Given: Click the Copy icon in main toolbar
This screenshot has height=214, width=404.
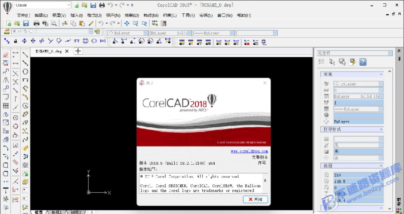Looking at the screenshot, I should [73, 24].
